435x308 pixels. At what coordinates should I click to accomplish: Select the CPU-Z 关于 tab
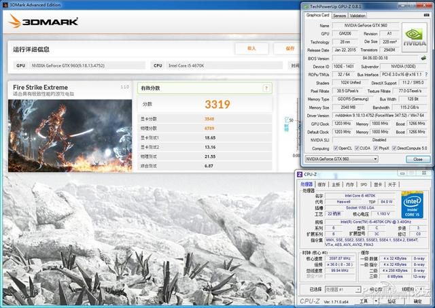pos(391,184)
